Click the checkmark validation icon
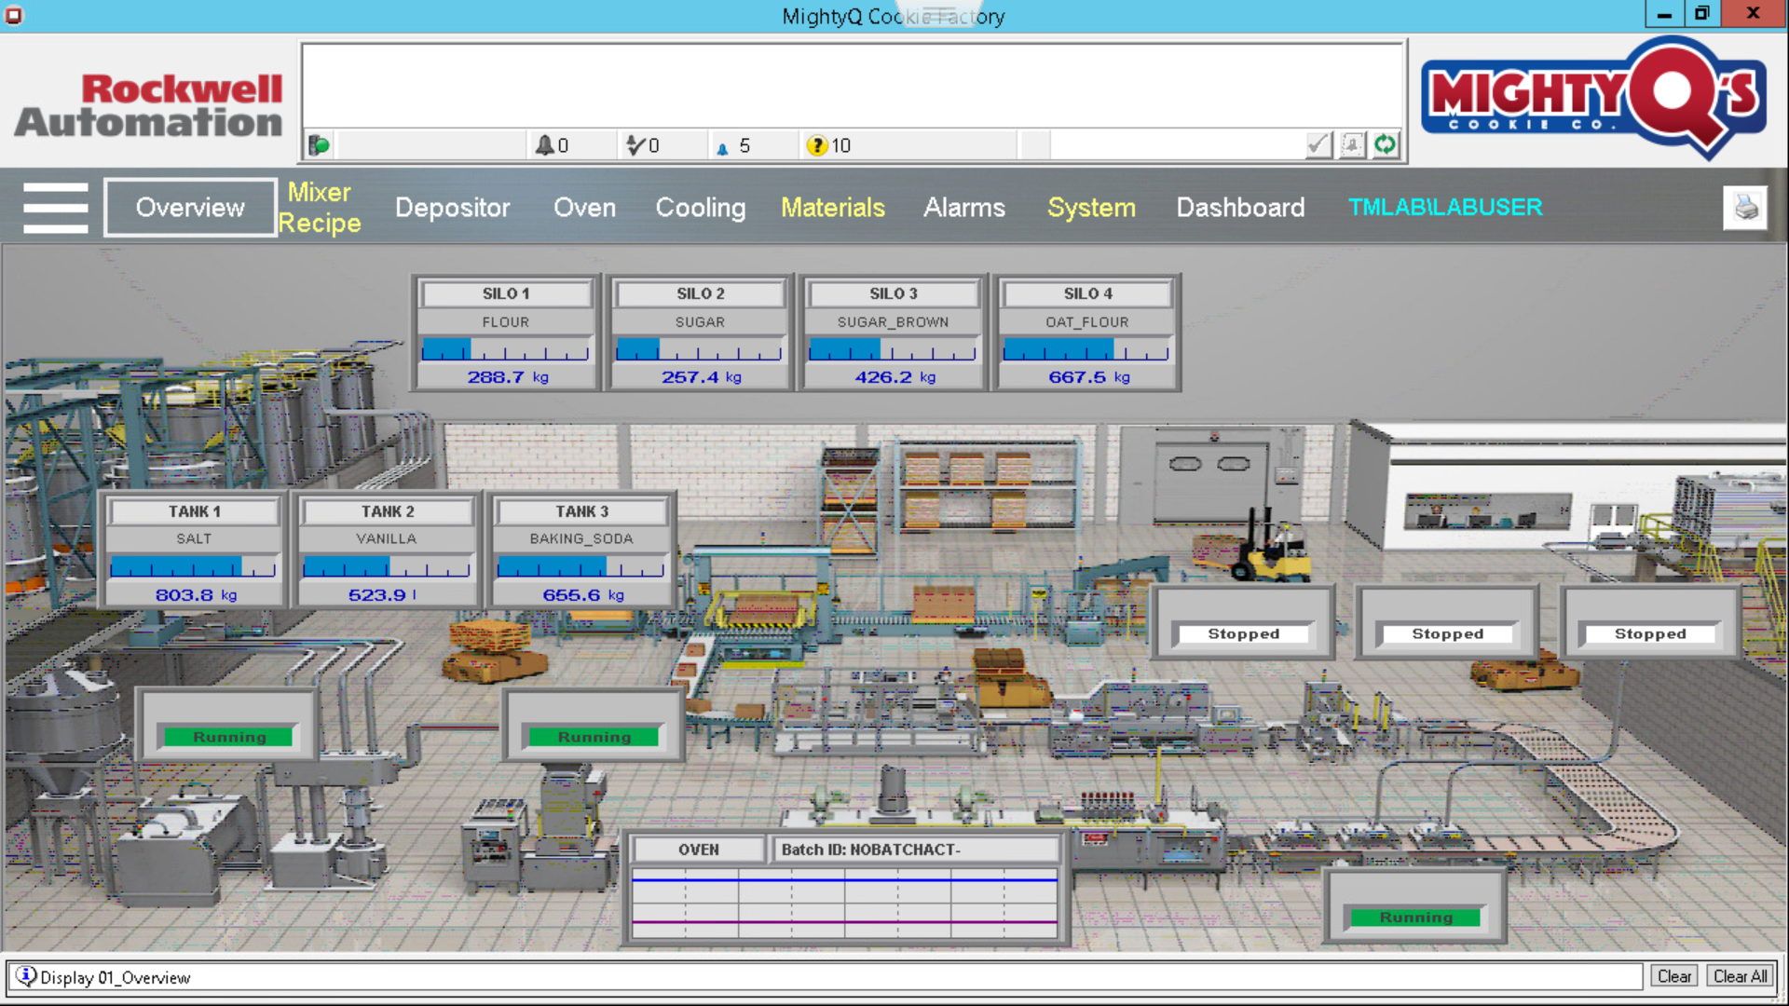The height and width of the screenshot is (1006, 1789). pos(1318,145)
